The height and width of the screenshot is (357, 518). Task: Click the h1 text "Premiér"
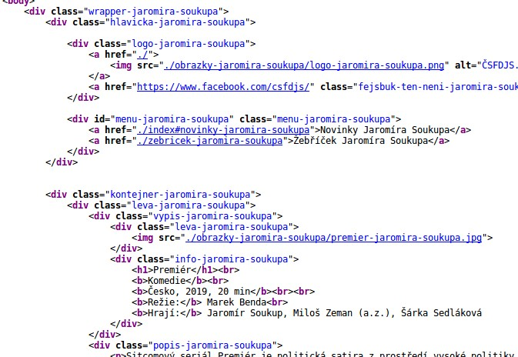coord(172,270)
